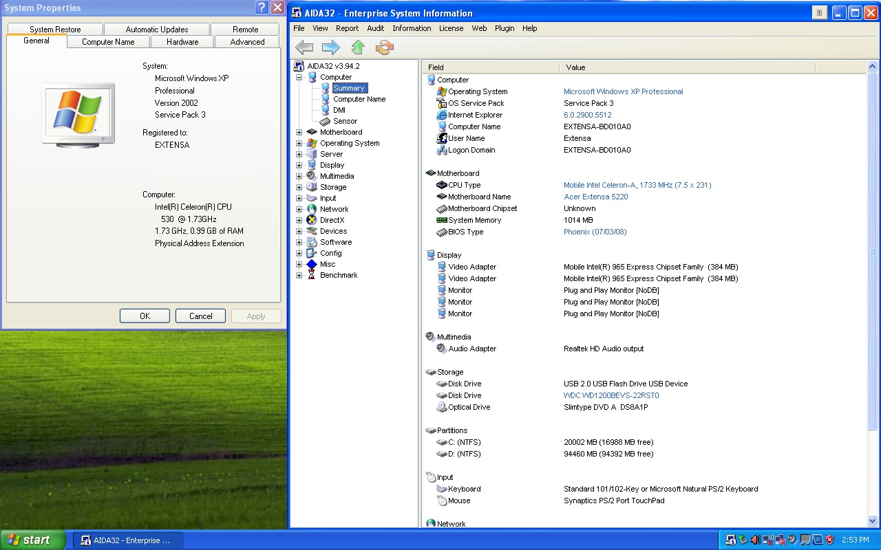This screenshot has width=881, height=550.
Task: Open the Report menu
Action: pos(347,28)
